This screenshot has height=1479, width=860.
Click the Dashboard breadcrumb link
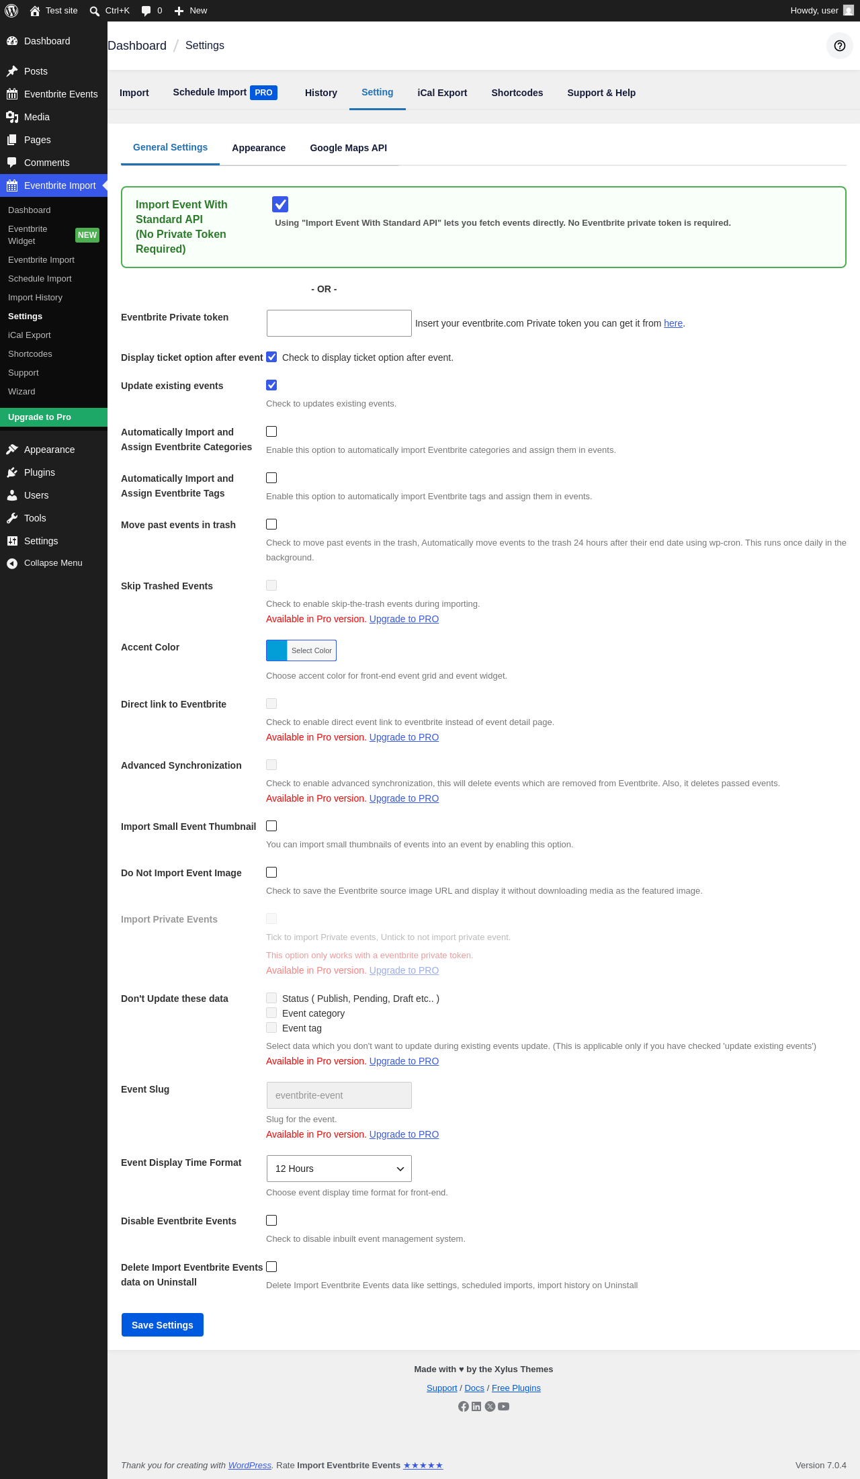137,46
